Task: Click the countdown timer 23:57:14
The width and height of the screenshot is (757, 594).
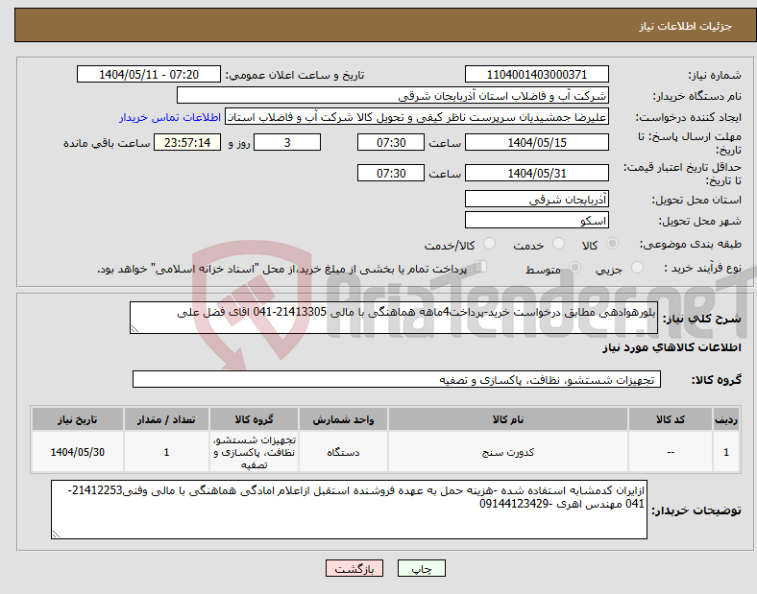Action: pyautogui.click(x=187, y=143)
